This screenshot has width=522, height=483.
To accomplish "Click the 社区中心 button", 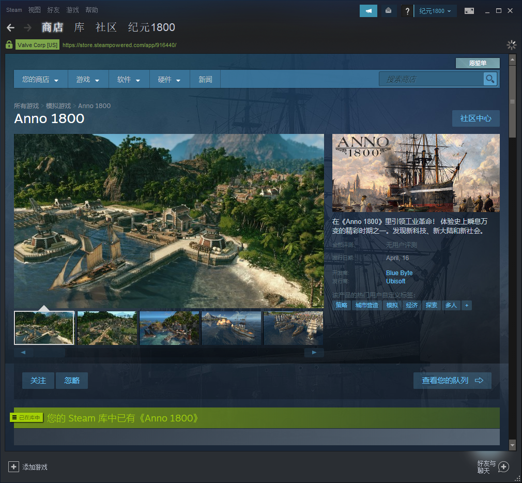I will pos(475,118).
